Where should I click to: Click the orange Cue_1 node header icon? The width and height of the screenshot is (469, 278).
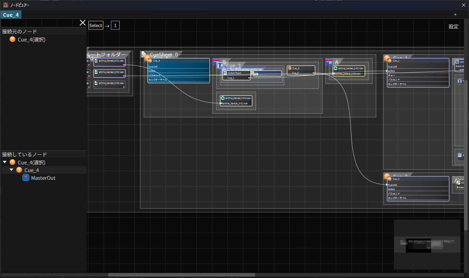390,61
